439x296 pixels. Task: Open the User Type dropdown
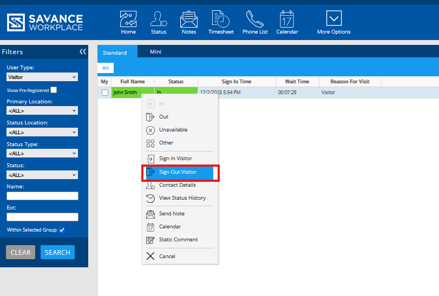(x=42, y=77)
